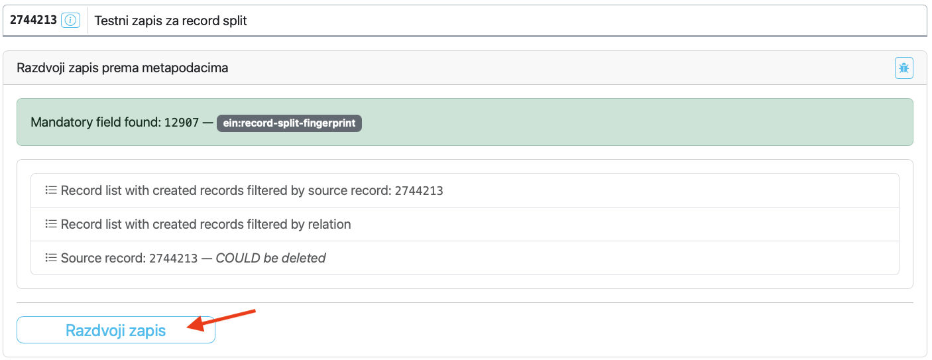Click record ID 2744213 in top bar

tap(33, 21)
